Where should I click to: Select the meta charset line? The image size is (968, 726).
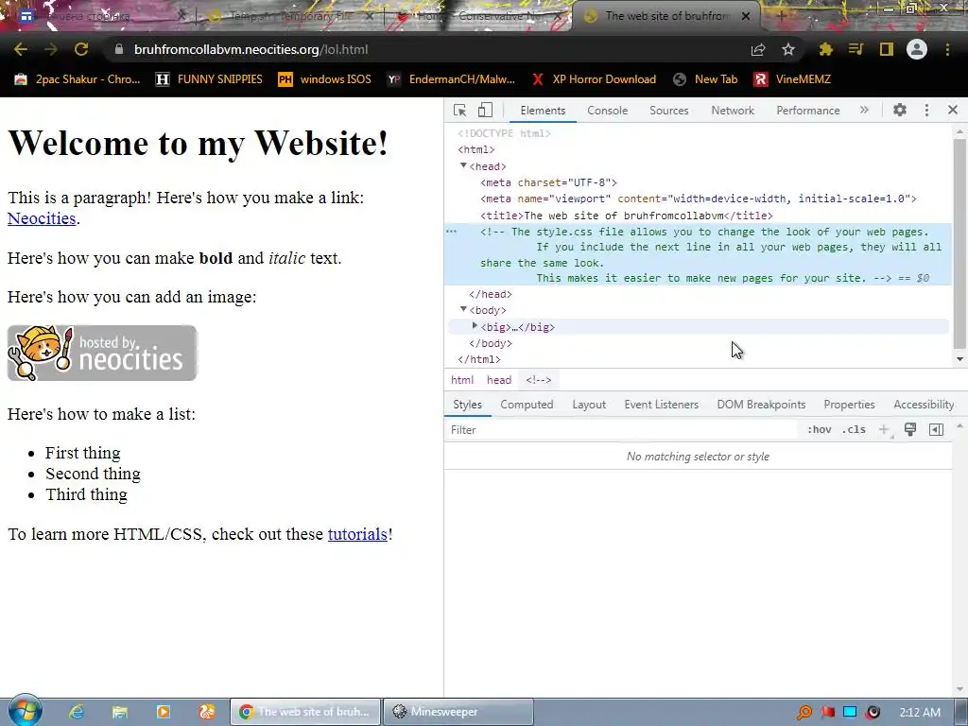click(x=549, y=182)
